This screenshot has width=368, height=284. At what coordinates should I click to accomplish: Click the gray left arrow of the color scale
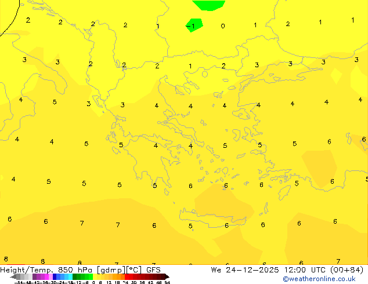point(13,277)
